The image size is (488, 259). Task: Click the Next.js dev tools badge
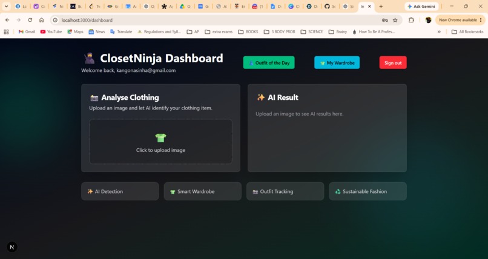(x=12, y=247)
